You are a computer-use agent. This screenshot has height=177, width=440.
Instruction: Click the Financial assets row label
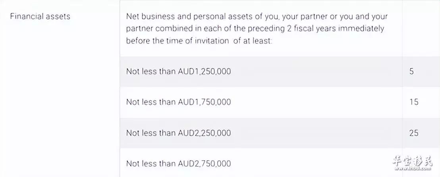click(40, 16)
